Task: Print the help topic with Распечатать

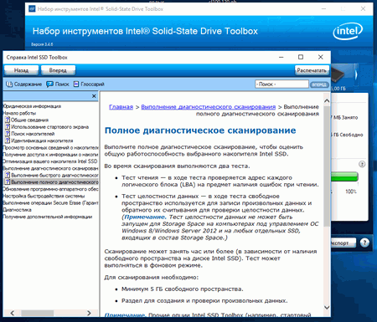Action: [312, 70]
